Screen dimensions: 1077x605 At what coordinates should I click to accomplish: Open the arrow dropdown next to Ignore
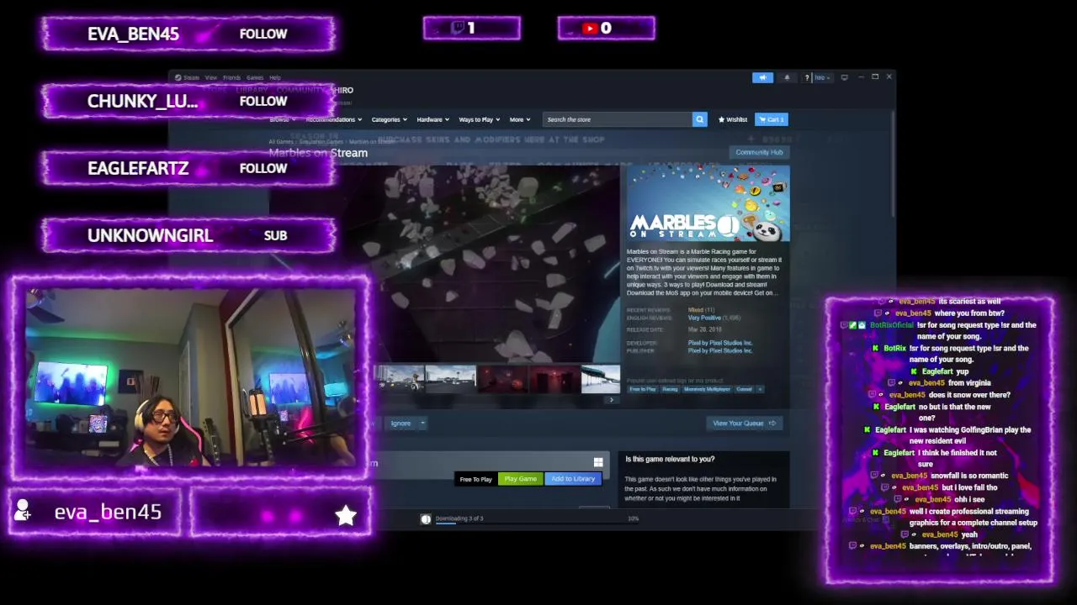click(x=422, y=423)
